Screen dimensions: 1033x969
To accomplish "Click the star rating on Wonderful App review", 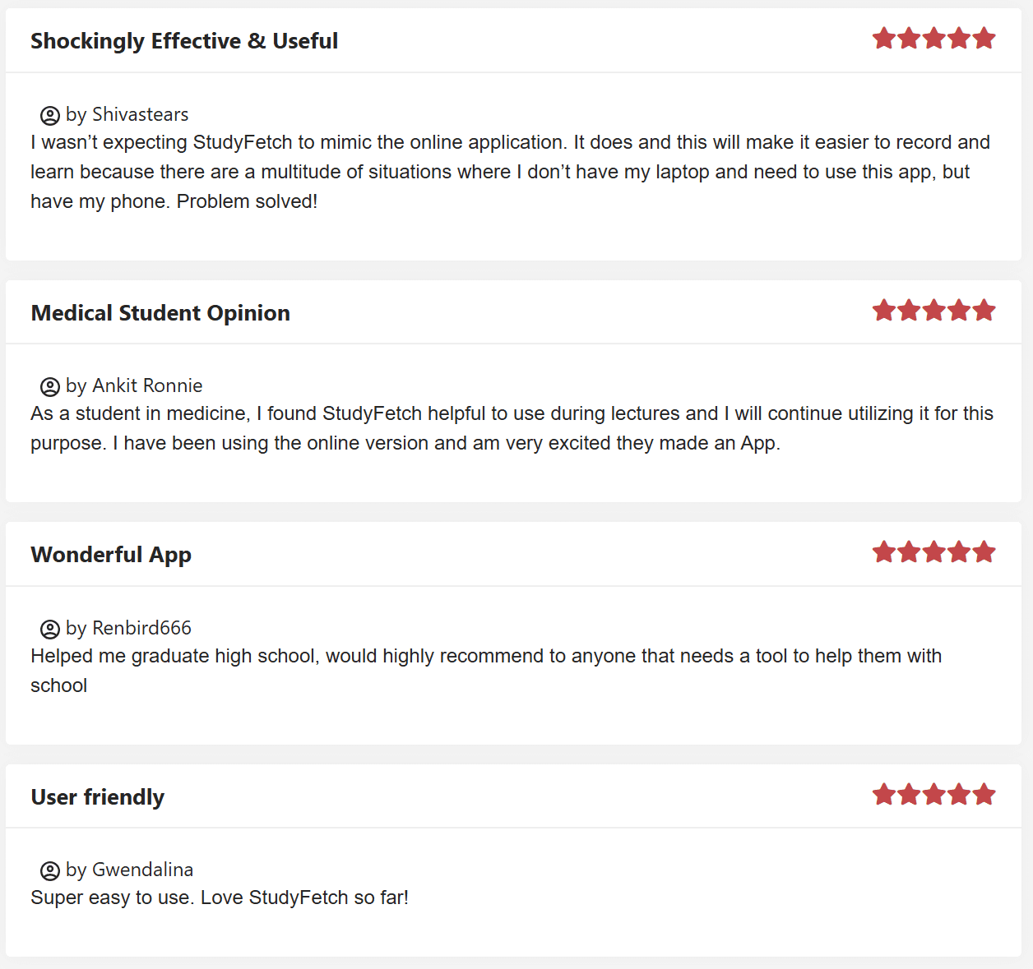I will (x=933, y=552).
